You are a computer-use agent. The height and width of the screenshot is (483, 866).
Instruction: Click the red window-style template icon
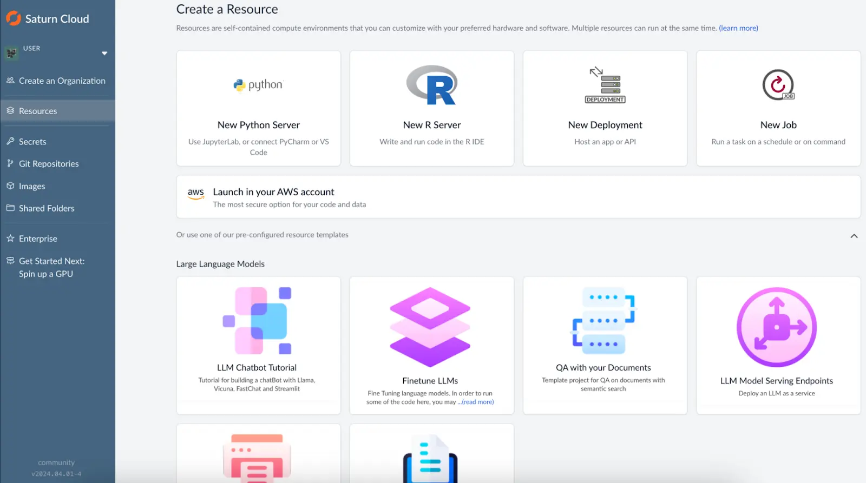257,458
